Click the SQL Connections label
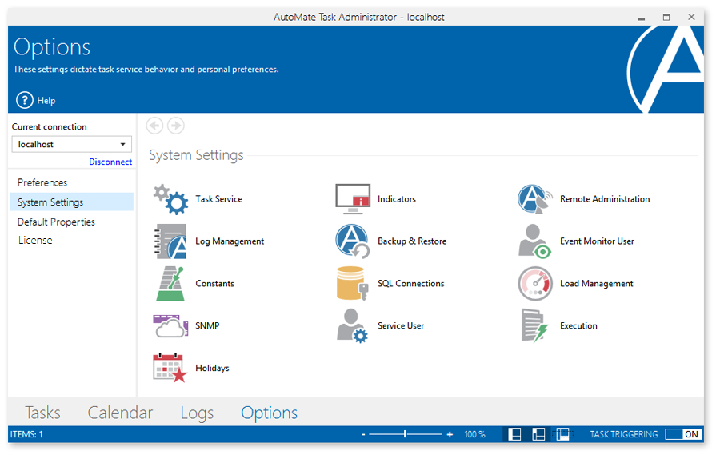The width and height of the screenshot is (720, 455). [x=411, y=284]
